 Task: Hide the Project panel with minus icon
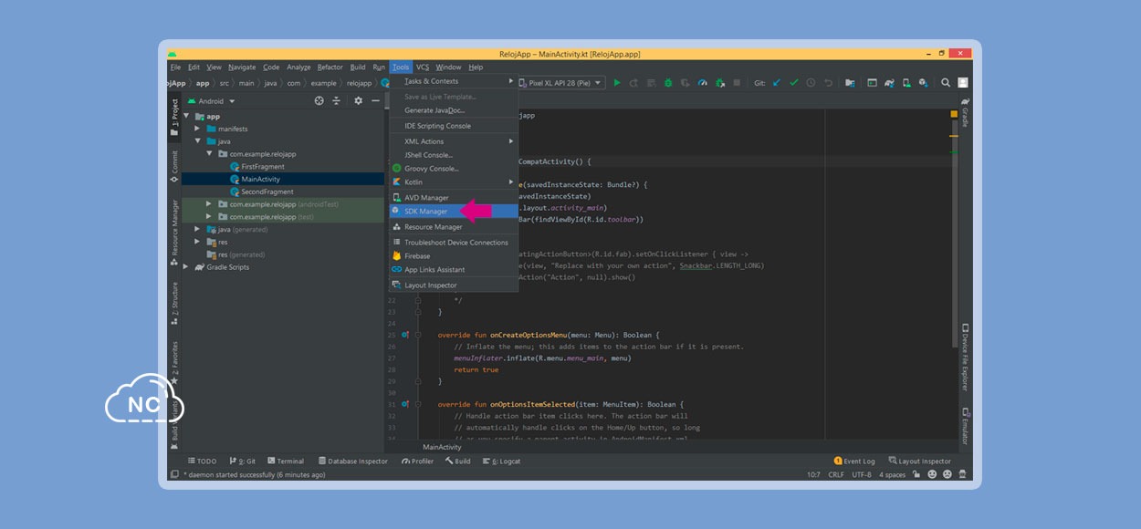tap(375, 101)
